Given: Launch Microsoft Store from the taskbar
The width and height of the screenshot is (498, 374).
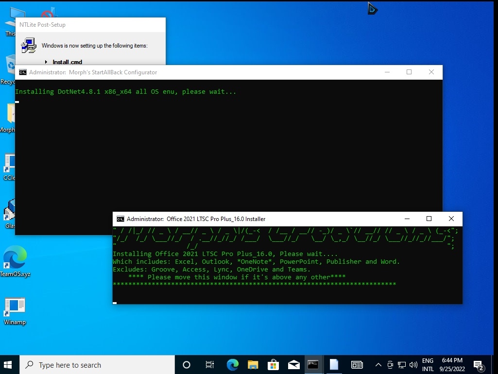Looking at the screenshot, I should point(273,365).
